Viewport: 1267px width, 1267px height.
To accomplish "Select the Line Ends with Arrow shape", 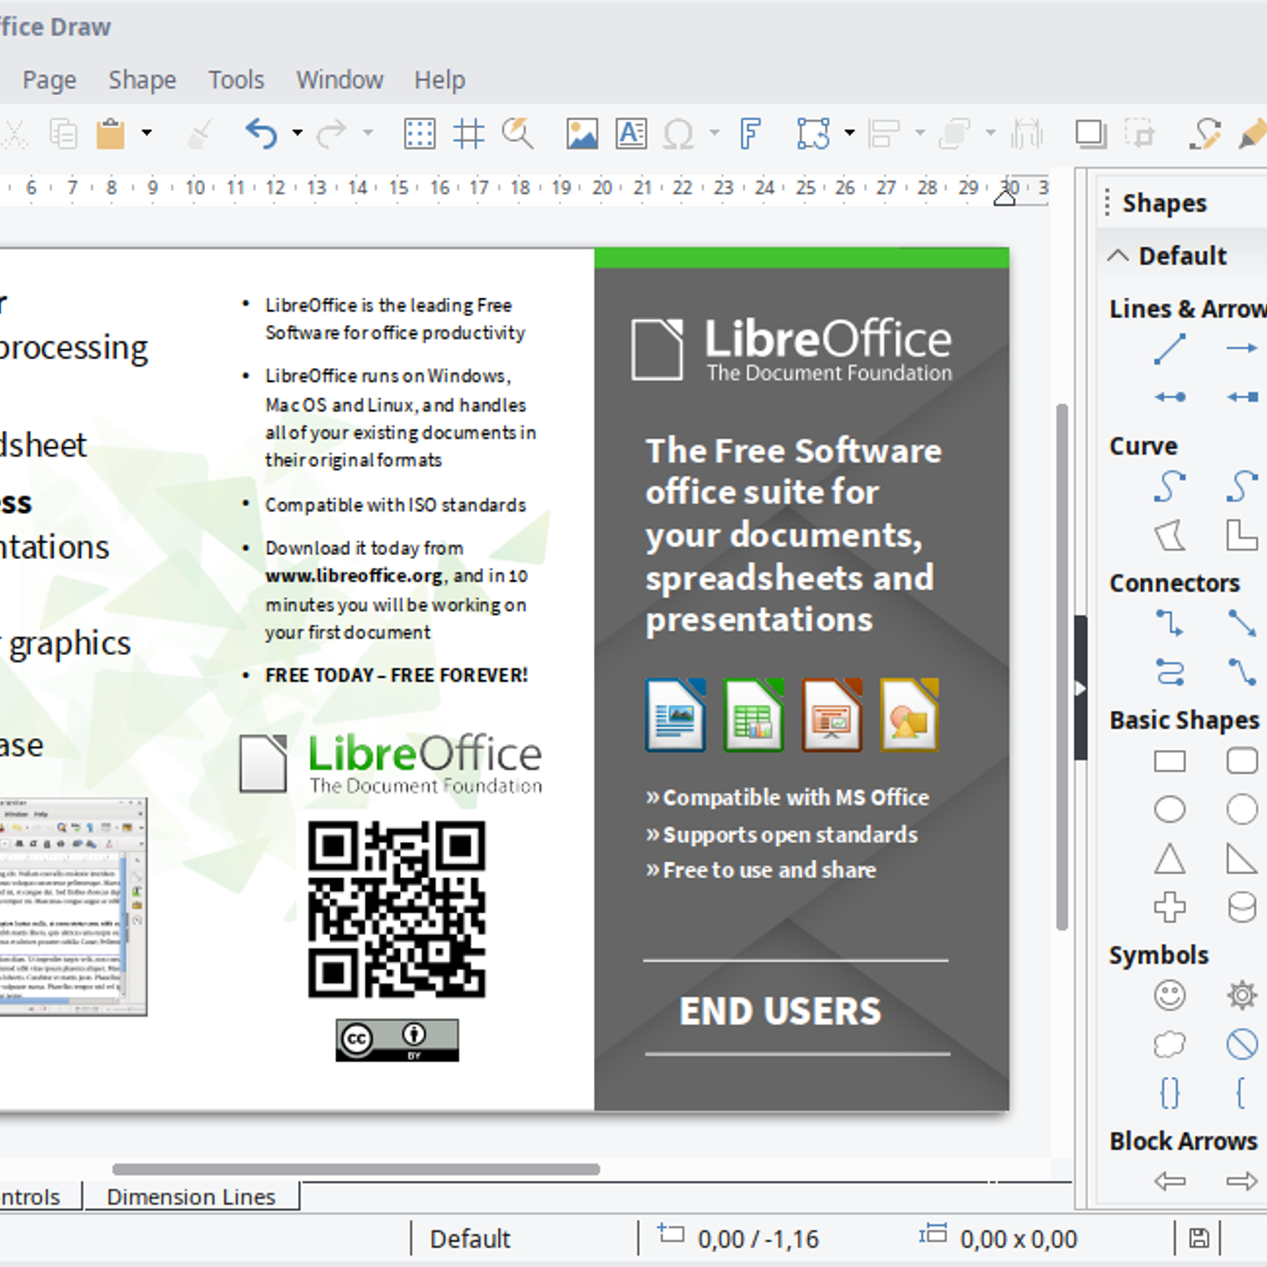I will click(x=1242, y=348).
